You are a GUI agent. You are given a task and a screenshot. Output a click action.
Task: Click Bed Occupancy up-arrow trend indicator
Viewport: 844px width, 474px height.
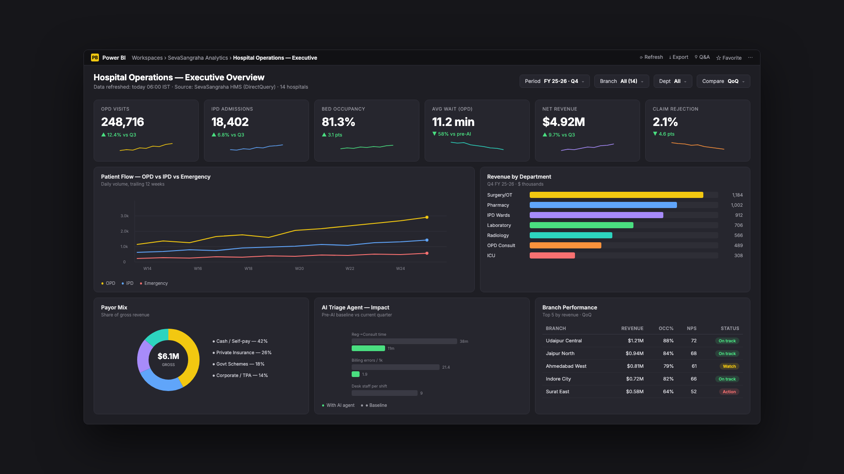point(324,135)
